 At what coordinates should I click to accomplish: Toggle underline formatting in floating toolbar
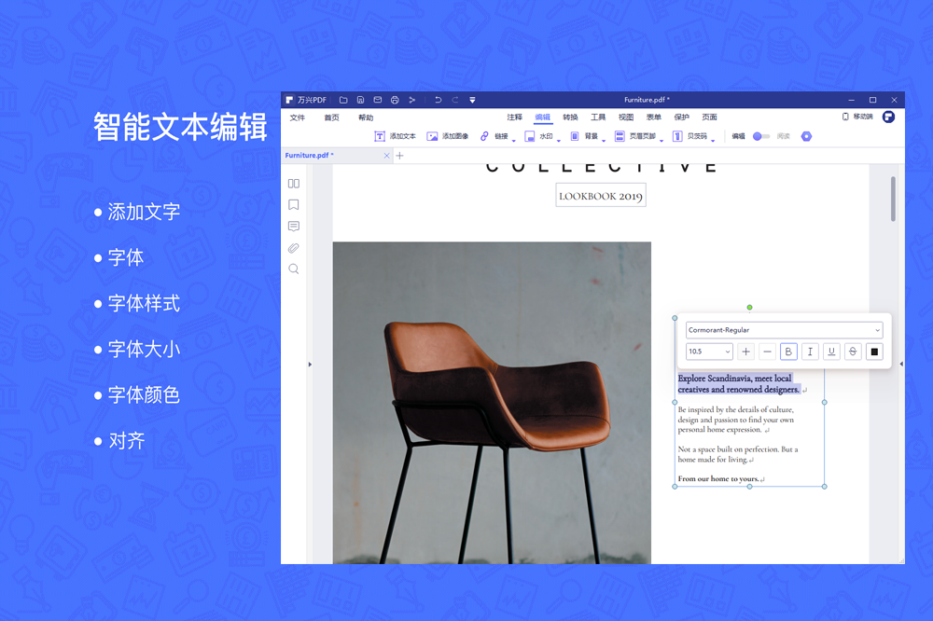831,352
